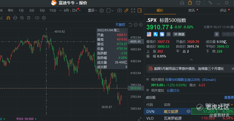Delete drawings with trash icon
Image resolution: width=234 pixels, height=121 pixels.
point(29,18)
